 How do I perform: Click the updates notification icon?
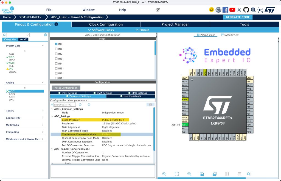click(x=212, y=10)
